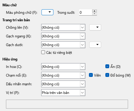This screenshot has height=111, width=134.
Task: Click the Màu chữ section heading
Action: (10, 5)
